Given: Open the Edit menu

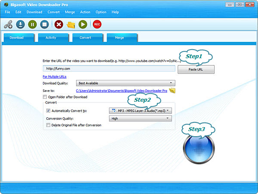Looking at the screenshot, I should coord(18,12).
